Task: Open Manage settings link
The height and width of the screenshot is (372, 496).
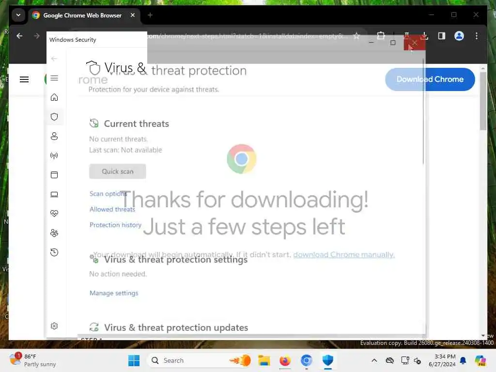Action: pyautogui.click(x=114, y=293)
